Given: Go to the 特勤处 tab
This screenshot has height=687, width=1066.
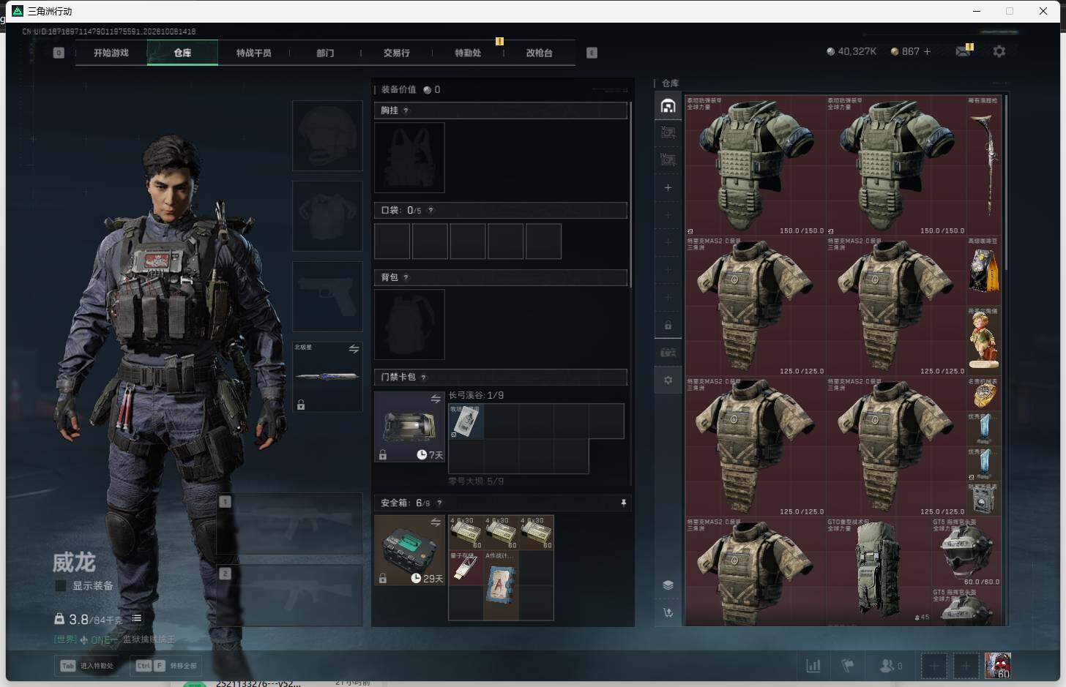Looking at the screenshot, I should point(468,53).
